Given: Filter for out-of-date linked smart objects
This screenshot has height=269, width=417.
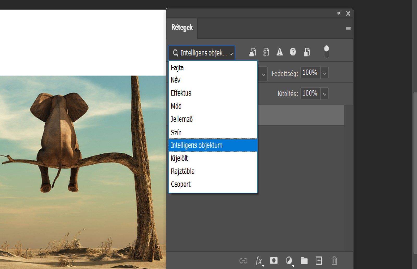Looking at the screenshot, I should (279, 52).
